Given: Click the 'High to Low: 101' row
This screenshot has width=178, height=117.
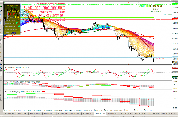Looking at the screenshot, I should pyautogui.click(x=12, y=23).
